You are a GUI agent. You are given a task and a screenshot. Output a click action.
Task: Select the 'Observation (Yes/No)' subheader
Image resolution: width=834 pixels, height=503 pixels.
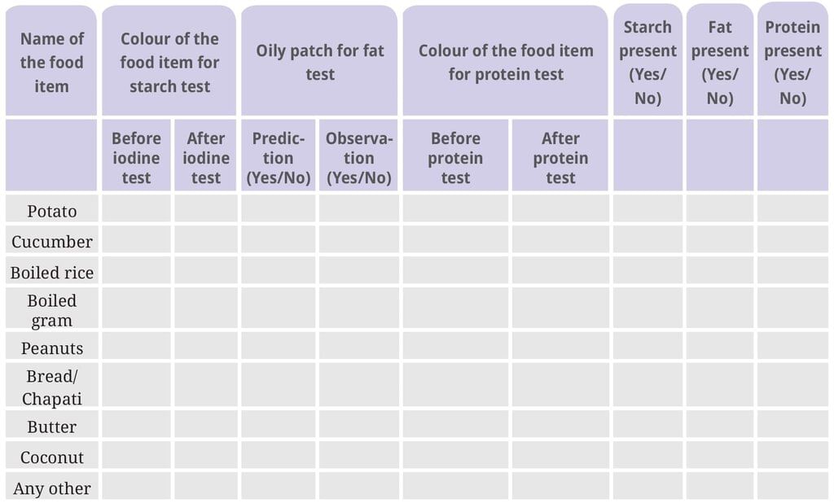coord(358,157)
